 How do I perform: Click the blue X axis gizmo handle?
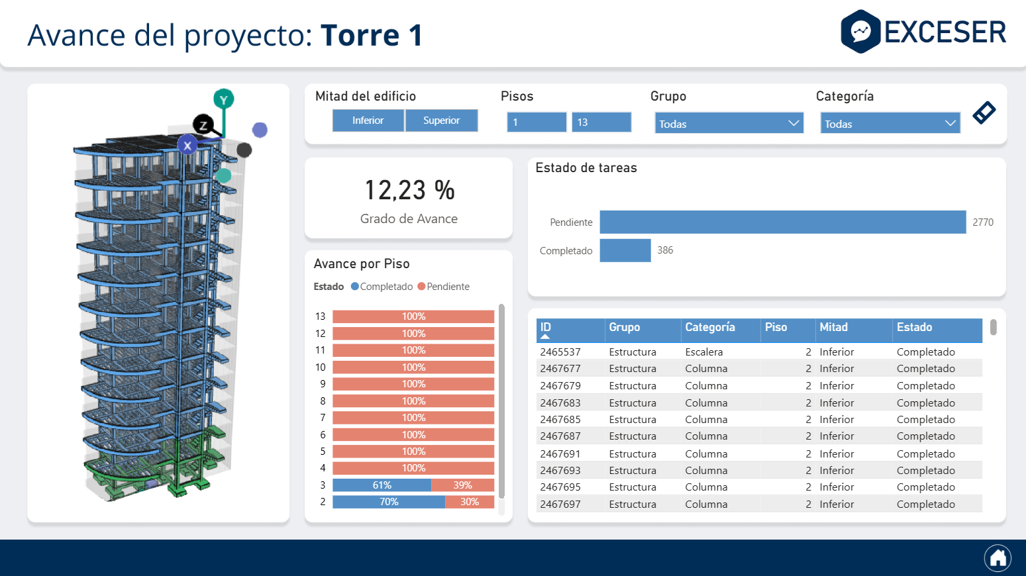point(187,145)
